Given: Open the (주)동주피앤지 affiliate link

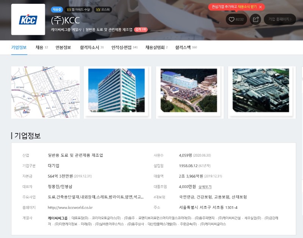Looking at the screenshot, I should coord(205,218).
